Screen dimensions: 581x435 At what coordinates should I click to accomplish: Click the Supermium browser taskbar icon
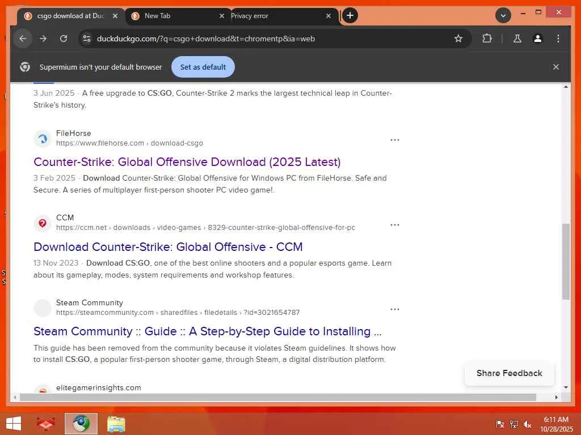point(81,424)
